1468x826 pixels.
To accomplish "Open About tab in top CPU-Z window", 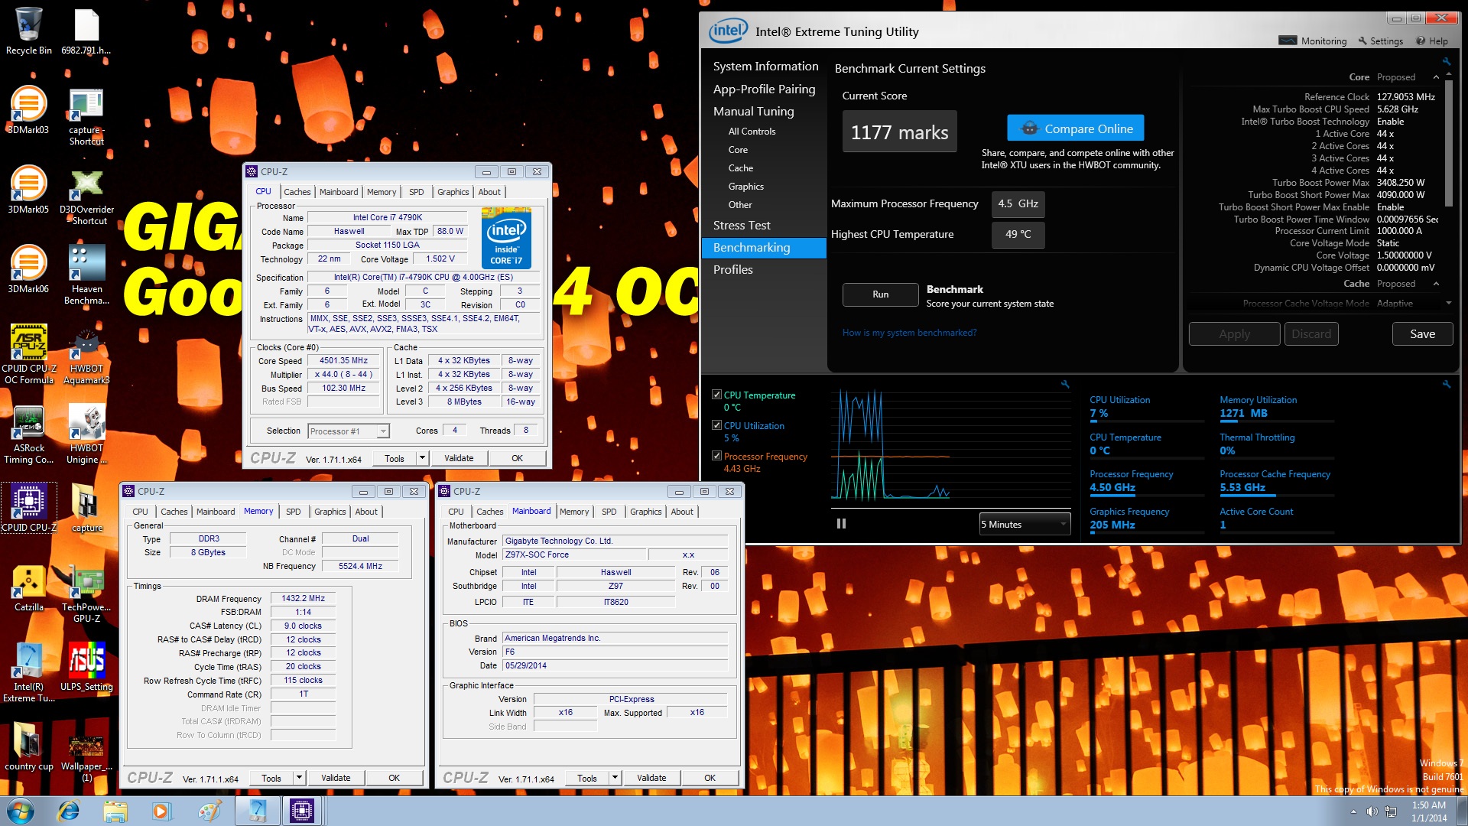I will click(x=489, y=192).
